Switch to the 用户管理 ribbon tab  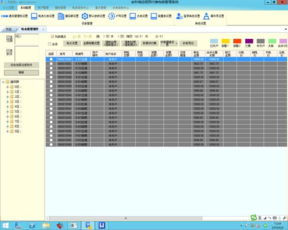pos(43,8)
